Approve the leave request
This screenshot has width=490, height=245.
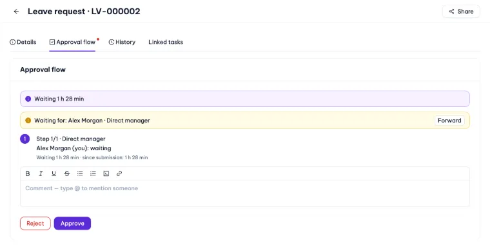point(72,224)
